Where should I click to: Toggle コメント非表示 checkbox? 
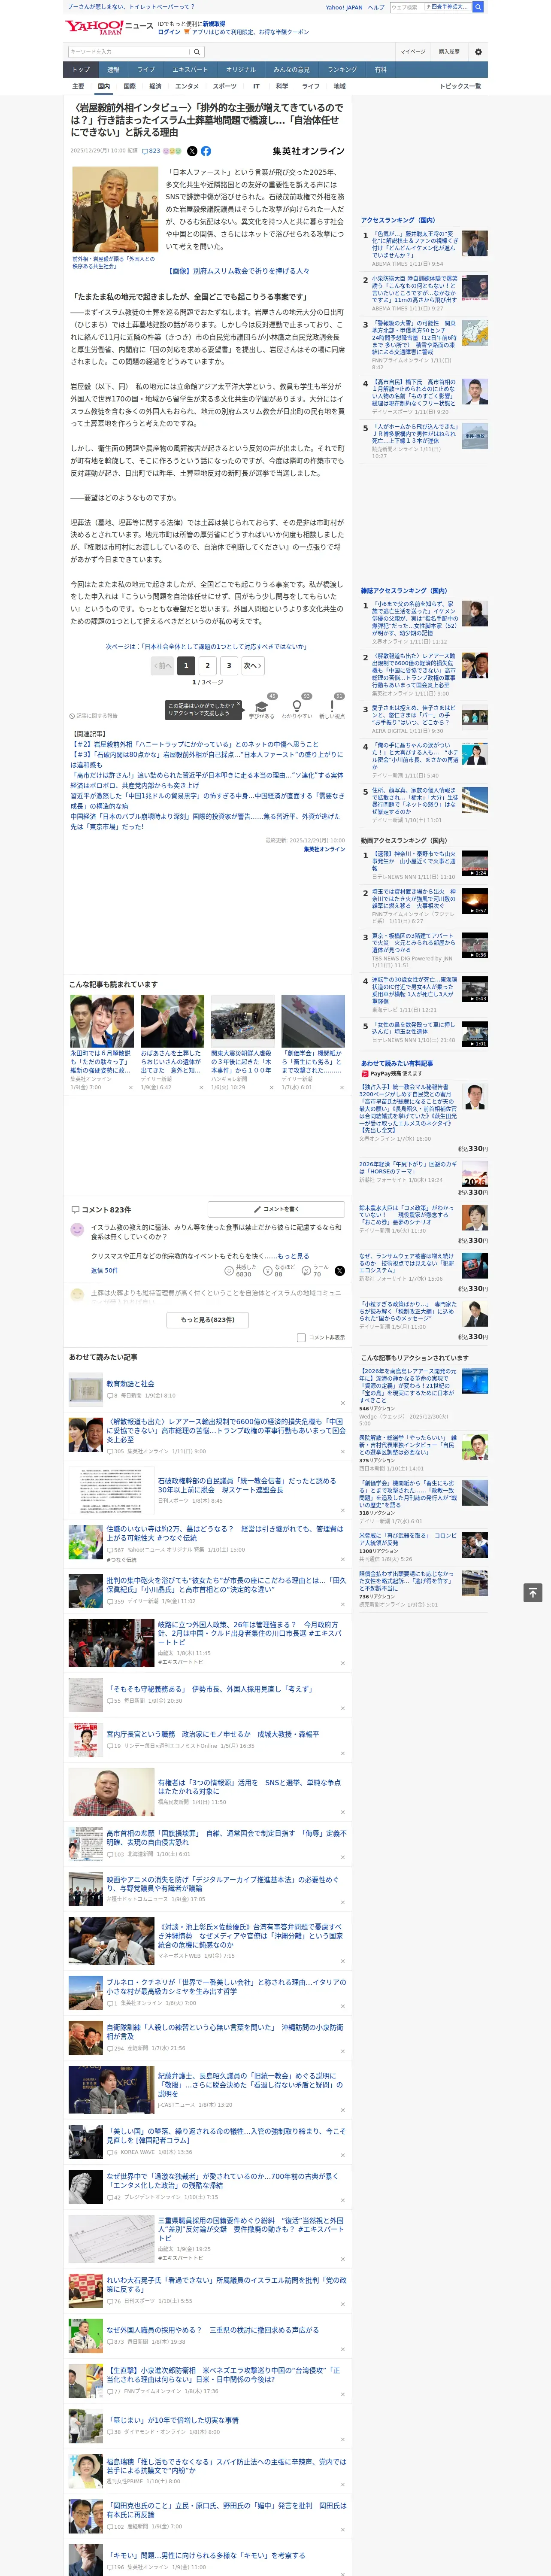tap(301, 1337)
